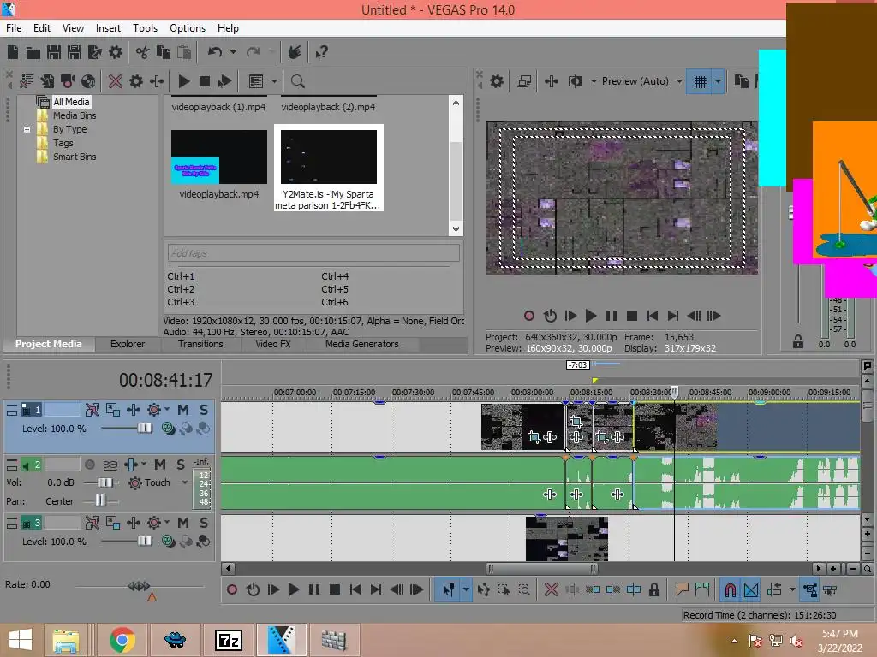The width and height of the screenshot is (877, 657).
Task: Open the What's This help icon
Action: 321,52
